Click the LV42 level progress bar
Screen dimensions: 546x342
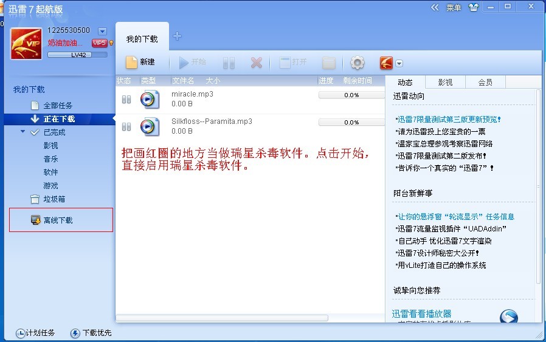(x=77, y=55)
